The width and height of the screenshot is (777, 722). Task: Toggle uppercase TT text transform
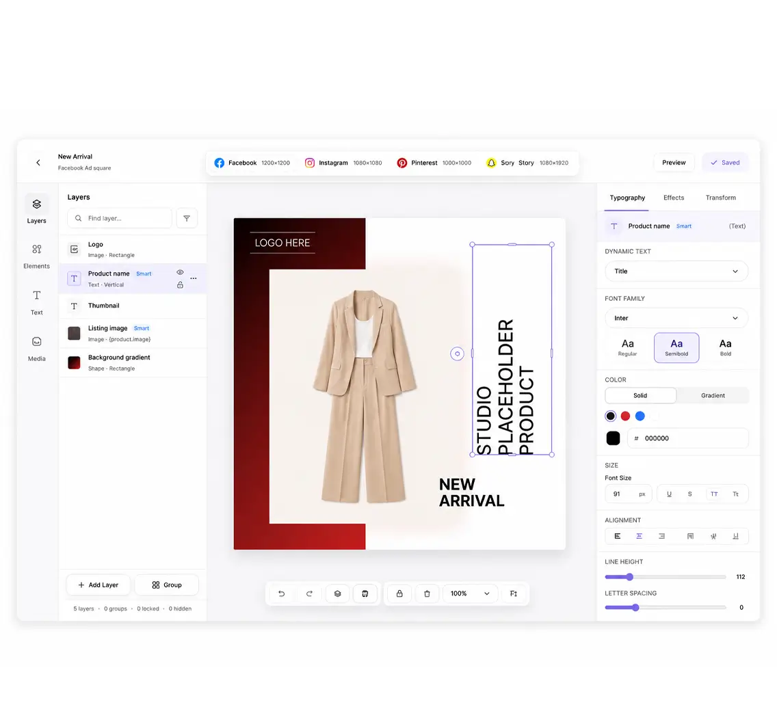point(714,494)
